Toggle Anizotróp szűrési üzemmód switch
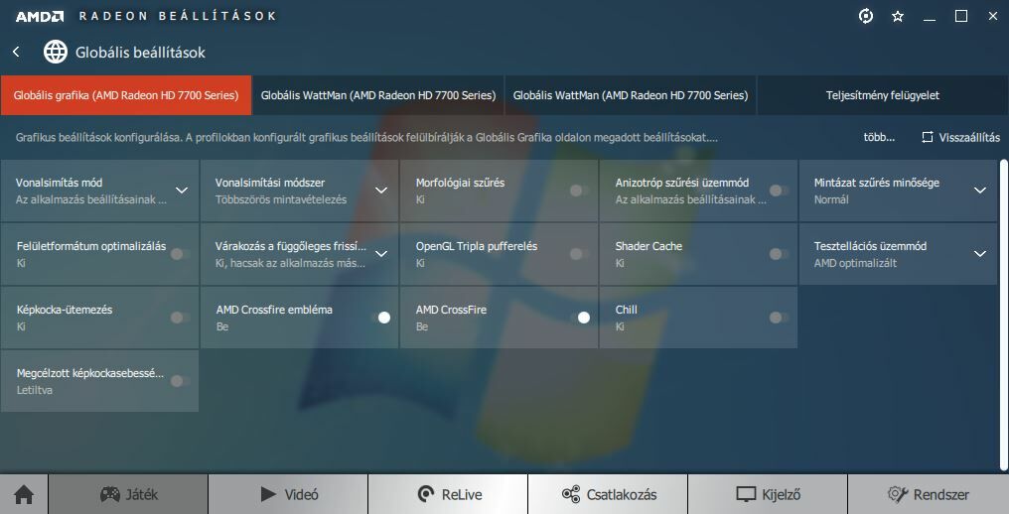Image resolution: width=1009 pixels, height=514 pixels. 779,191
